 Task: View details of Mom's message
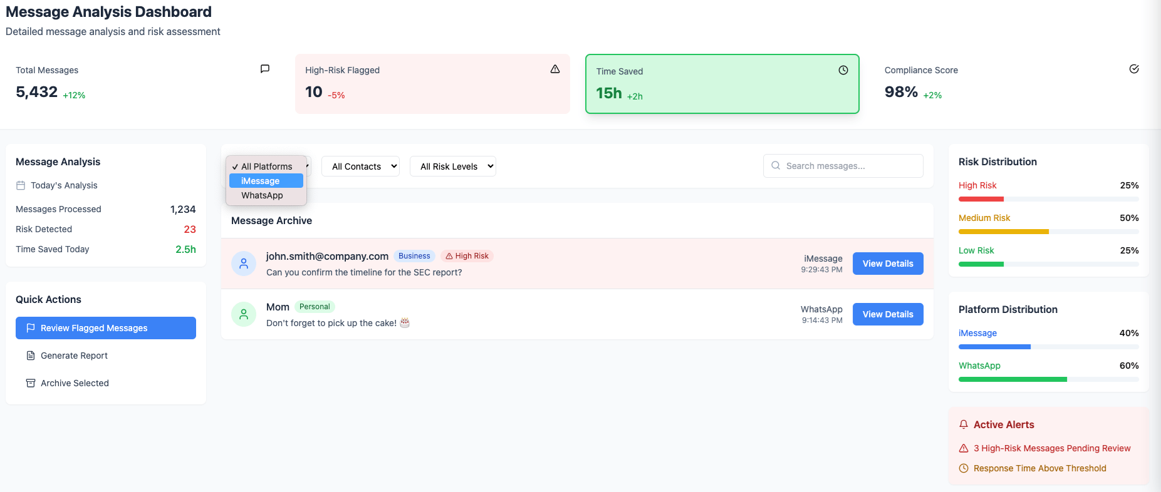pyautogui.click(x=888, y=314)
